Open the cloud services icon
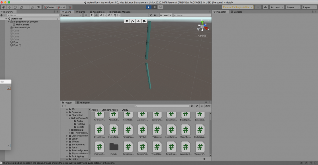 point(265,7)
